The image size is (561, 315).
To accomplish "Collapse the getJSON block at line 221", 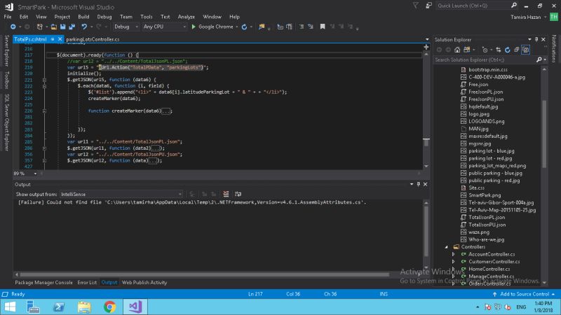I will coord(44,80).
